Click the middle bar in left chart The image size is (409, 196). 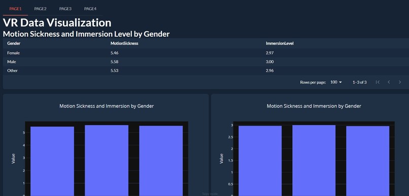(107, 161)
